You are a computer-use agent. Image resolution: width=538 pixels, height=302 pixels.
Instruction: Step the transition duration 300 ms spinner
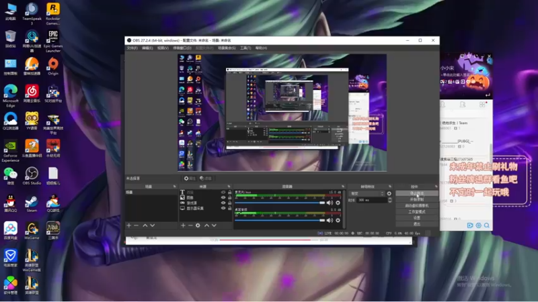(390, 200)
